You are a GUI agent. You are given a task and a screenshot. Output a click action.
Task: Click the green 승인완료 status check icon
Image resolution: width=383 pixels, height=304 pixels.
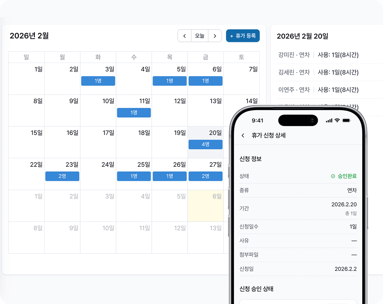tap(333, 176)
